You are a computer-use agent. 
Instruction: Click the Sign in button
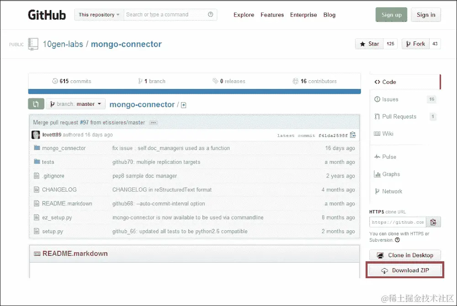426,15
